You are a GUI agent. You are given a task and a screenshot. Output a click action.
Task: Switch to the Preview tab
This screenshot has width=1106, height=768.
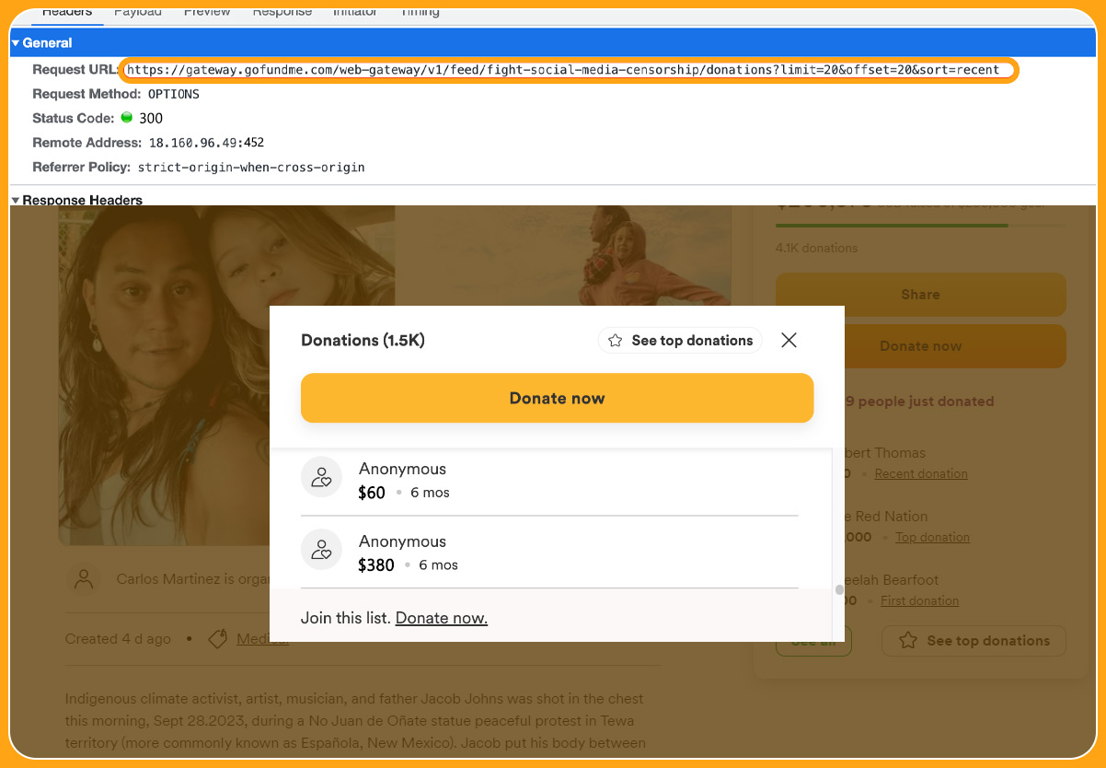pyautogui.click(x=207, y=11)
